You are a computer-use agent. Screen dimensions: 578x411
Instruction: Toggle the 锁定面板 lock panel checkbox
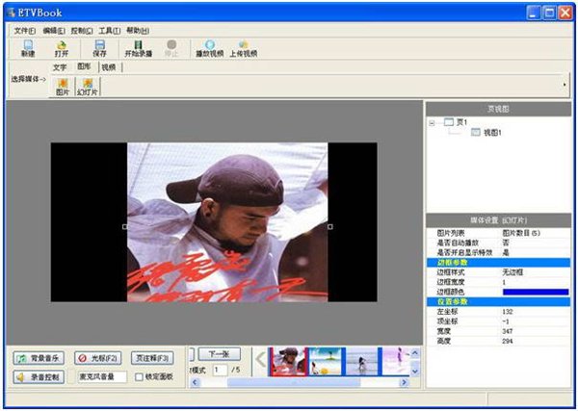pos(140,376)
